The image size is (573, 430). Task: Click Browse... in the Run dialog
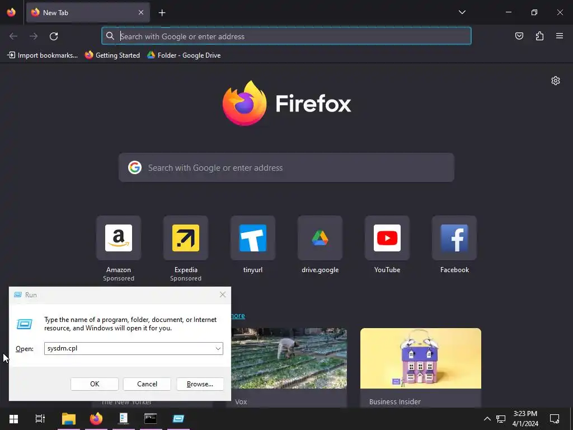point(200,384)
